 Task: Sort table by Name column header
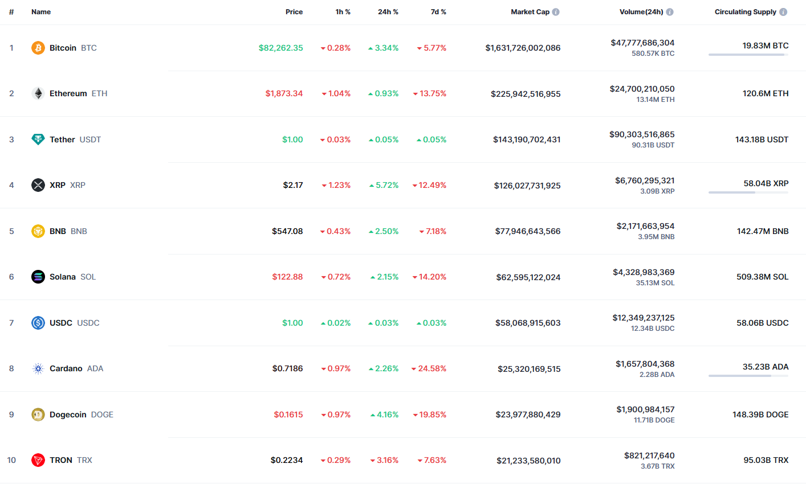tap(41, 12)
